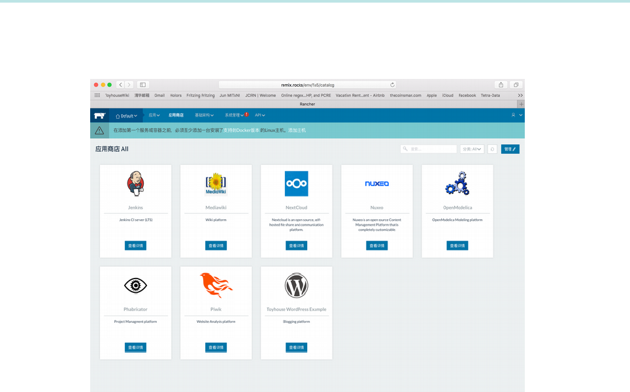
Task: Open the Apple bookmark
Action: coord(431,95)
